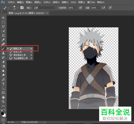This screenshot has width=134, height=124.
Task: Choose 画笔工具 from flyout
Action: click(20, 48)
